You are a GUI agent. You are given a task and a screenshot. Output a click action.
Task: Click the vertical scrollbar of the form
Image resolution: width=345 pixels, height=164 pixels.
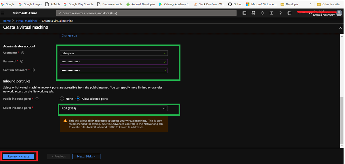[342, 120]
